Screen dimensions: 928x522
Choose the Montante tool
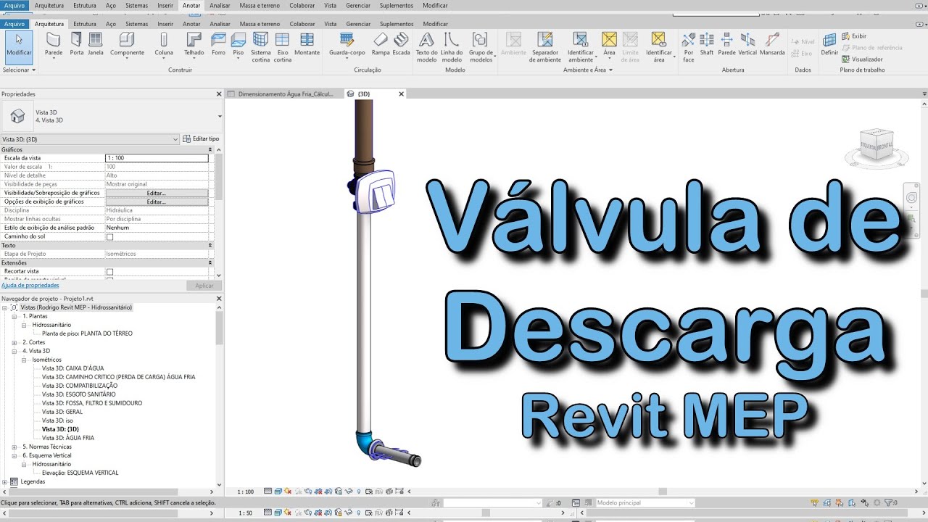(307, 43)
